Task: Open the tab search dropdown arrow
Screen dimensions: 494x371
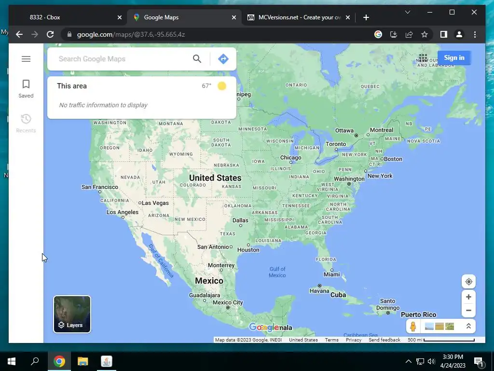Action: [x=407, y=12]
